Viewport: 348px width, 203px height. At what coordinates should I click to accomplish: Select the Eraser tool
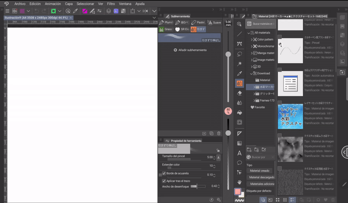click(x=239, y=93)
